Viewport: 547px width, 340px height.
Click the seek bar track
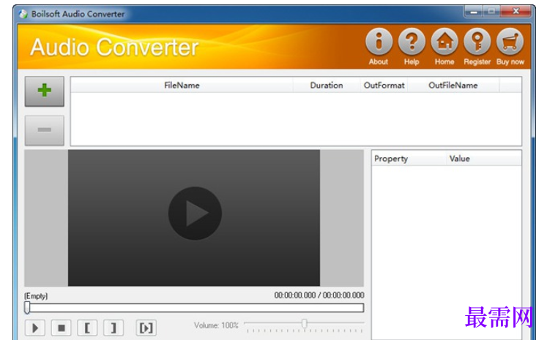[x=195, y=308]
